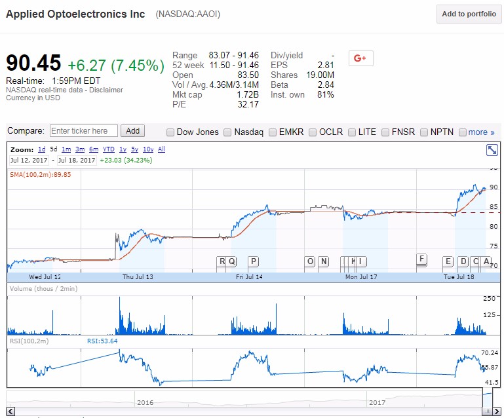Focus the Enter ticker here field
Image resolution: width=504 pixels, height=418 pixels.
(84, 131)
